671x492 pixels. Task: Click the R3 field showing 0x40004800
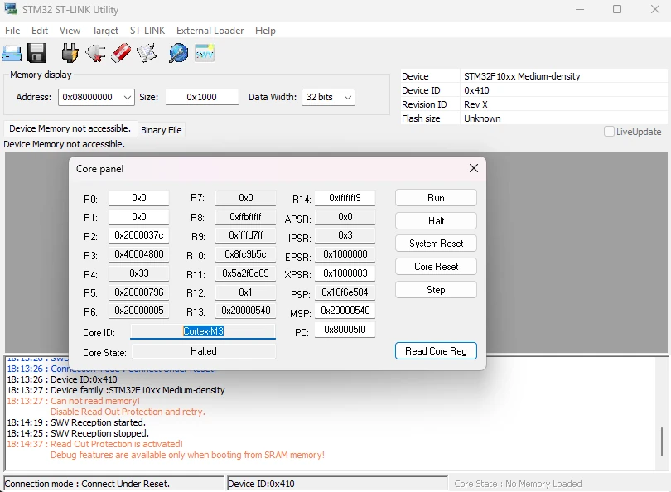tap(138, 254)
